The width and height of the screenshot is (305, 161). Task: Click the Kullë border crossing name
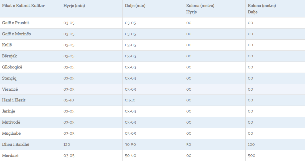click(x=7, y=45)
